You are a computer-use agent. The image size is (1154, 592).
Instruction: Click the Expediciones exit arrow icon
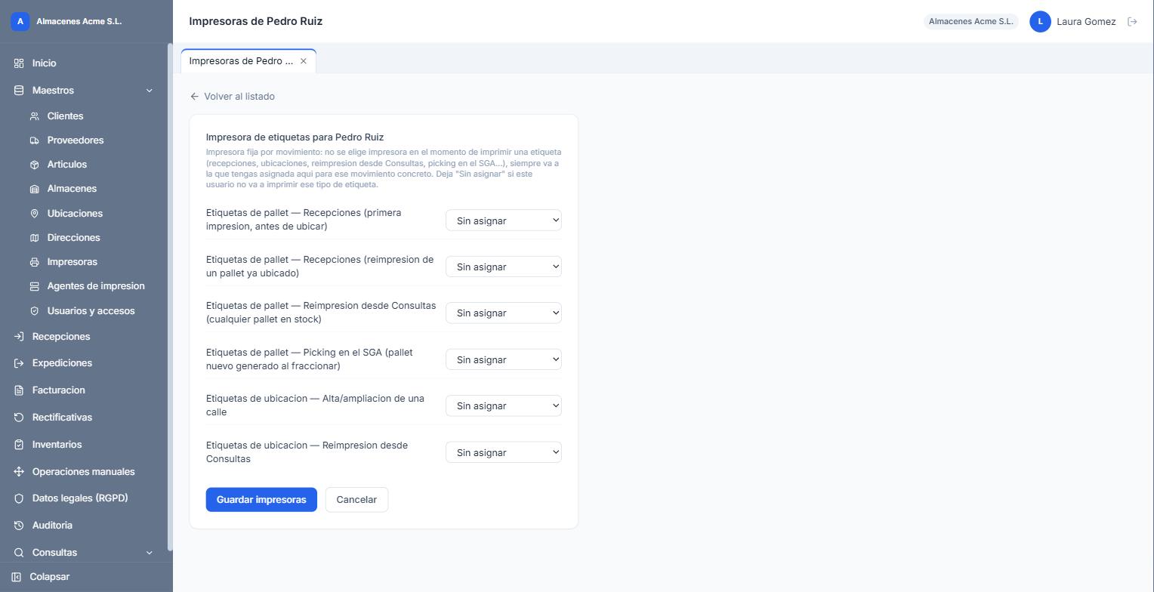[19, 363]
